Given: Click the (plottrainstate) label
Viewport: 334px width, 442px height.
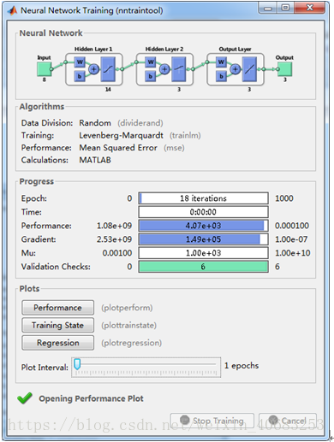Looking at the screenshot, I should point(128,326).
